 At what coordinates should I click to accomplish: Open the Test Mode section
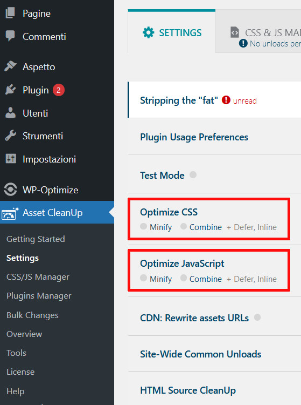[x=214, y=175]
